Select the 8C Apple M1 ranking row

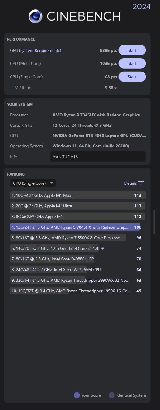(78, 217)
